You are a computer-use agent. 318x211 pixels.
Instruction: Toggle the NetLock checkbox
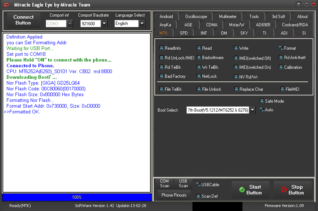tap(199, 76)
